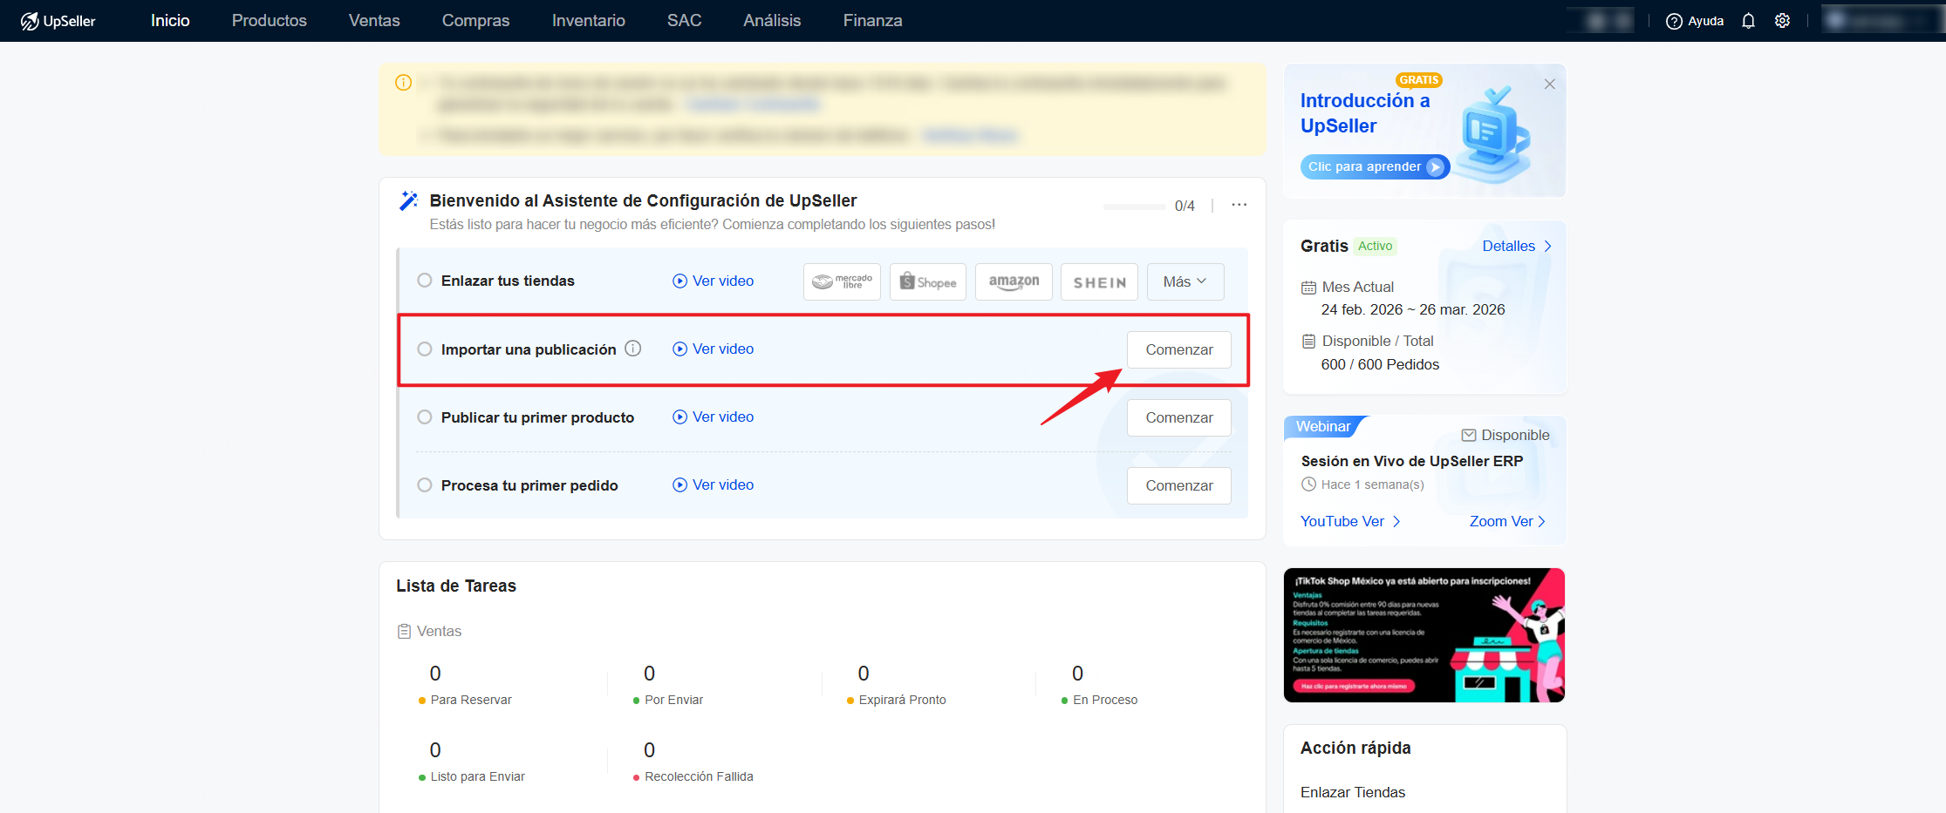The height and width of the screenshot is (813, 1946).
Task: Open the Análisis menu
Action: point(771,20)
